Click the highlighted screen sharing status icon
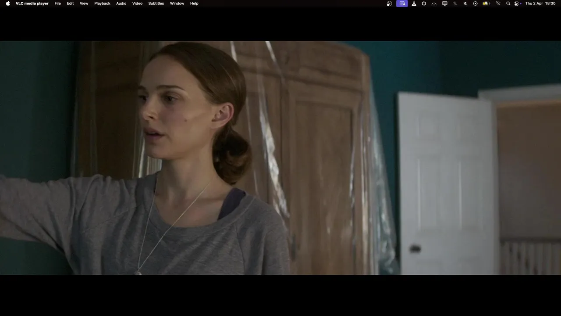This screenshot has width=561, height=316. click(x=402, y=4)
